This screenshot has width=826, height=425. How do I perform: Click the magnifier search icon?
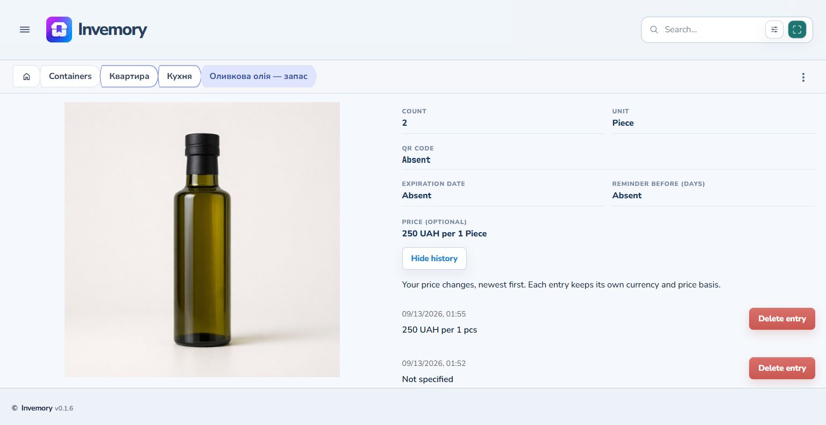click(x=654, y=30)
